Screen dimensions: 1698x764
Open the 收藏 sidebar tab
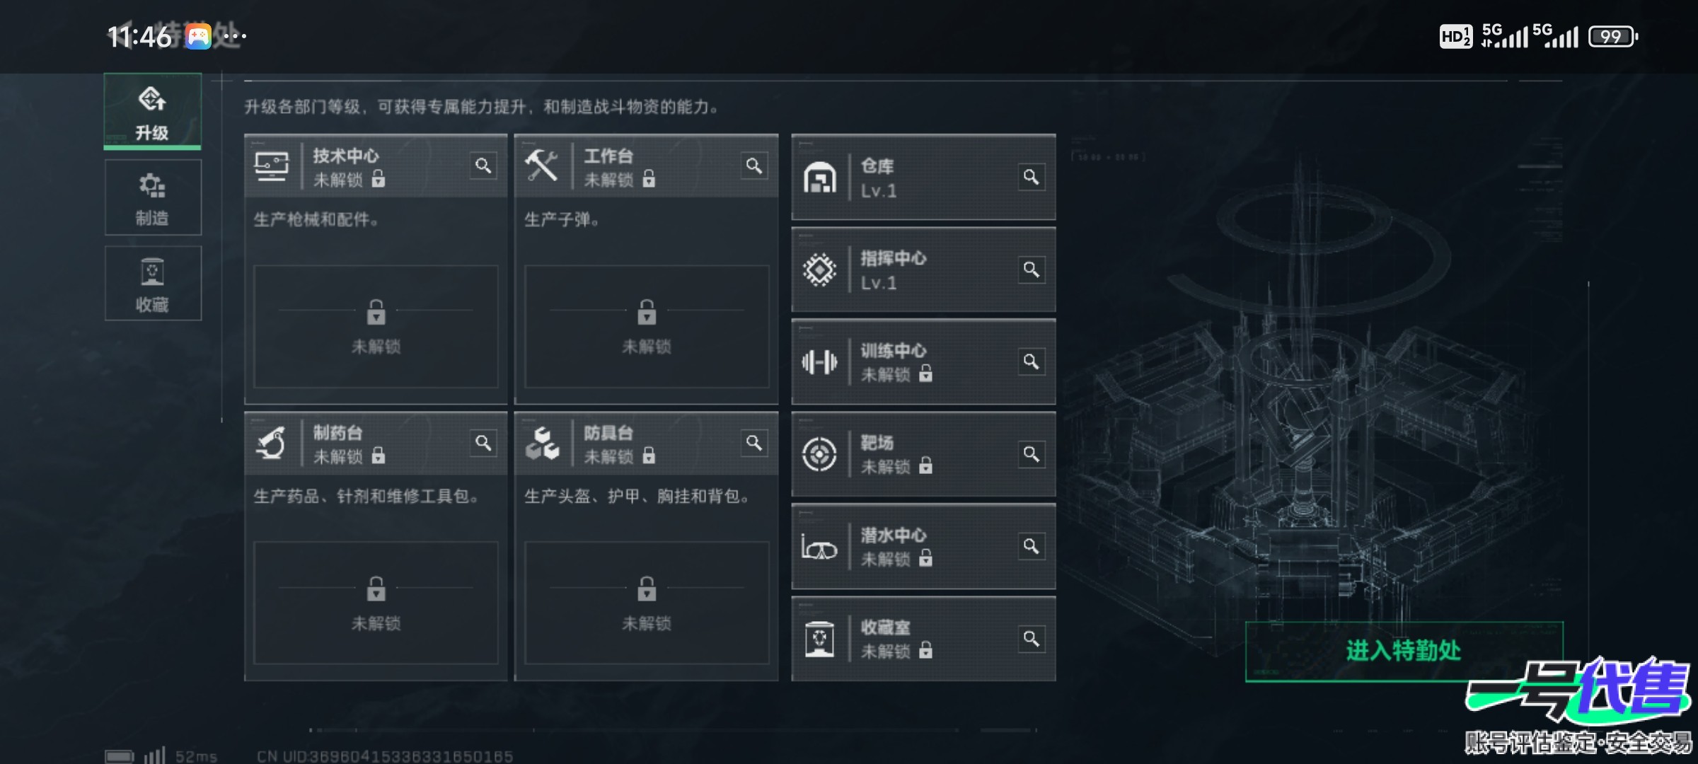[x=152, y=284]
